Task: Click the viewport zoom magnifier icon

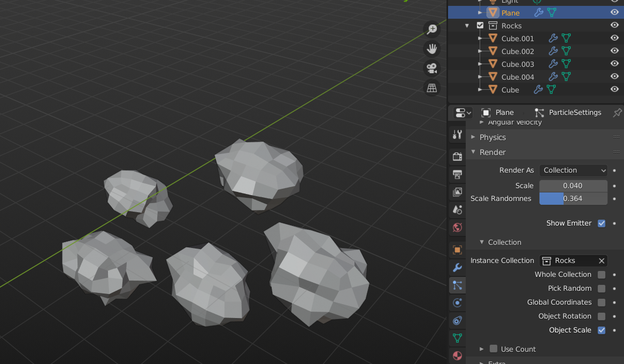Action: pos(432,29)
